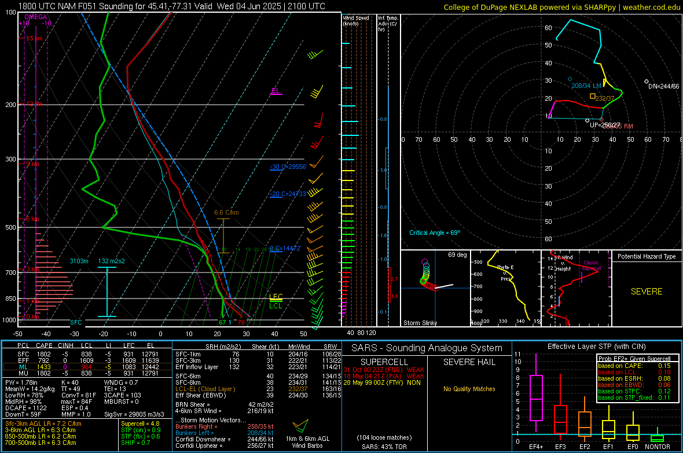
Task: Click the magenta EL marker on the skew-T
Action: click(276, 91)
